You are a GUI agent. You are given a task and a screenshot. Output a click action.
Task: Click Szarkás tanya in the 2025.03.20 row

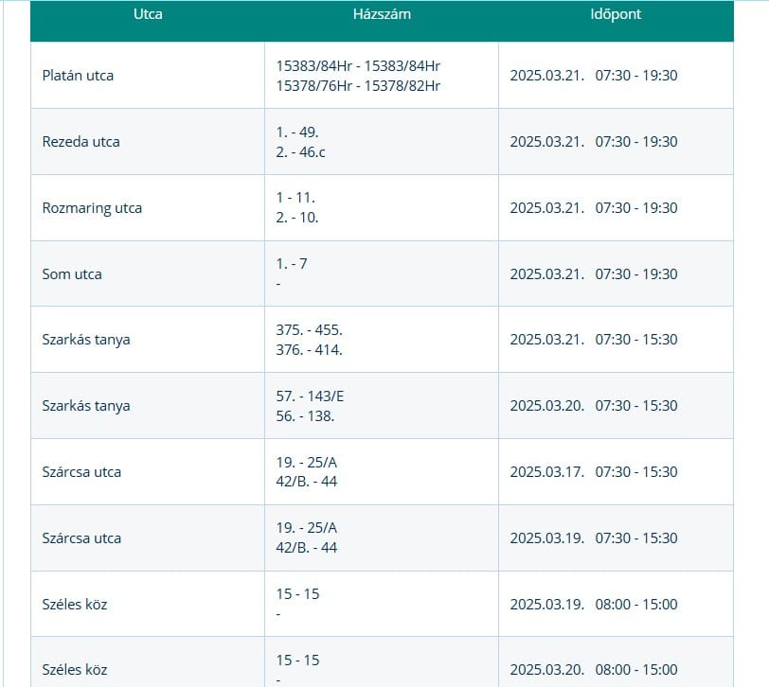point(86,406)
